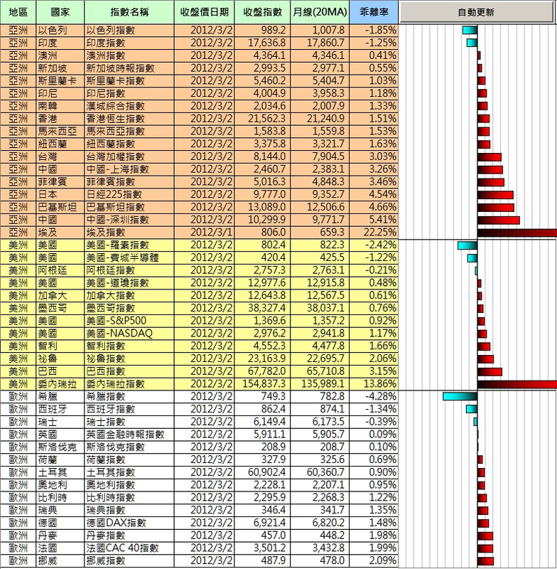The height and width of the screenshot is (569, 557).
Task: Select the -4.28% deviation value
Action: pos(374,396)
